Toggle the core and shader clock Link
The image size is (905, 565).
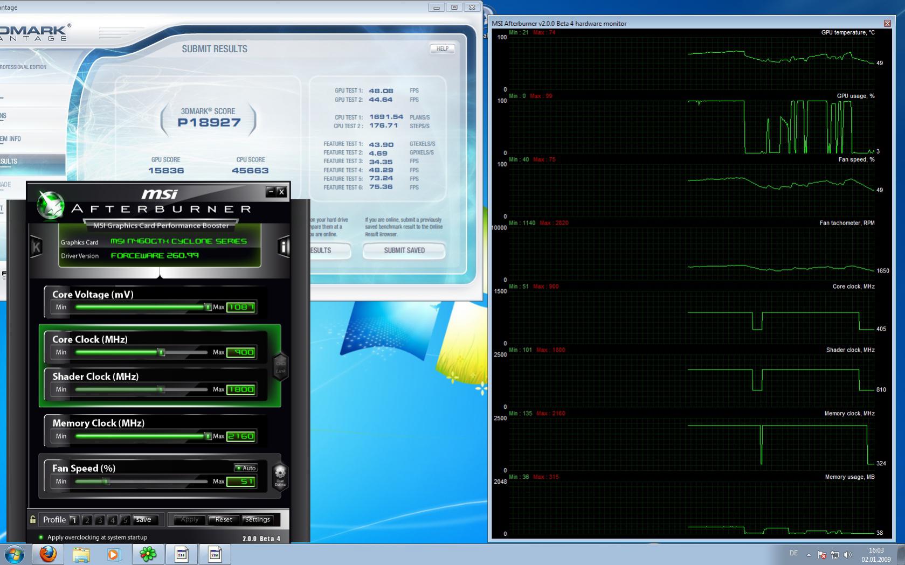(x=281, y=366)
